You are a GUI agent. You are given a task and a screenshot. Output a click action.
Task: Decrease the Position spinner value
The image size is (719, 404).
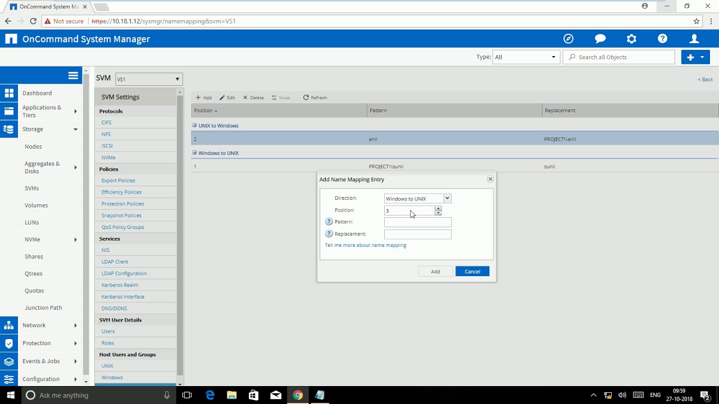pyautogui.click(x=438, y=213)
